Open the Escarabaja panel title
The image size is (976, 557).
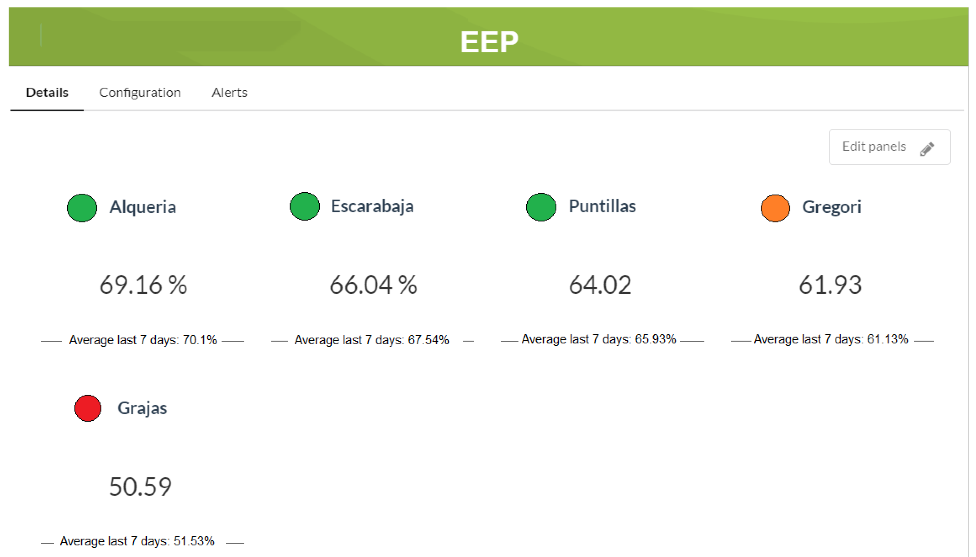(372, 206)
